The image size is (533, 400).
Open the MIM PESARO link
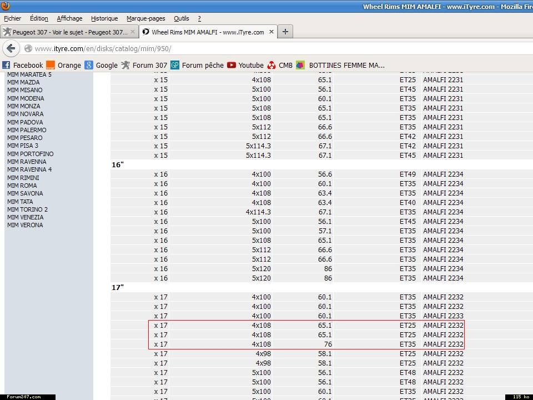24,138
